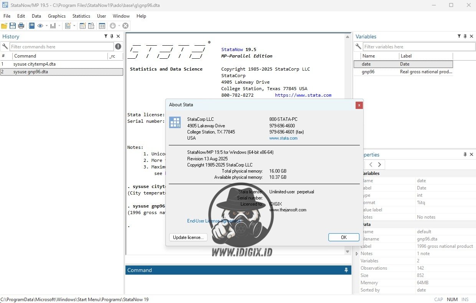This screenshot has height=303, width=476.
Task: Click the Variables panel filter funnel icon
Action: tap(459, 36)
